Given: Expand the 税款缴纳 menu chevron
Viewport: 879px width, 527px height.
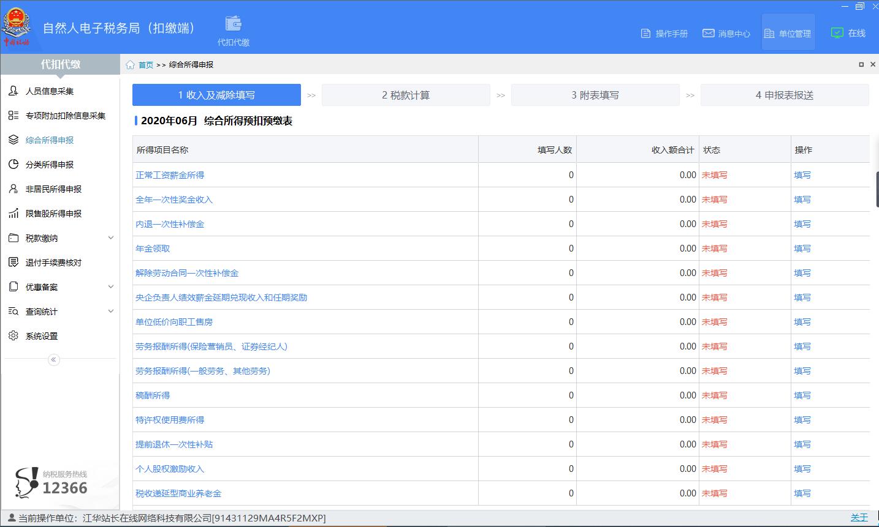Looking at the screenshot, I should (x=111, y=237).
